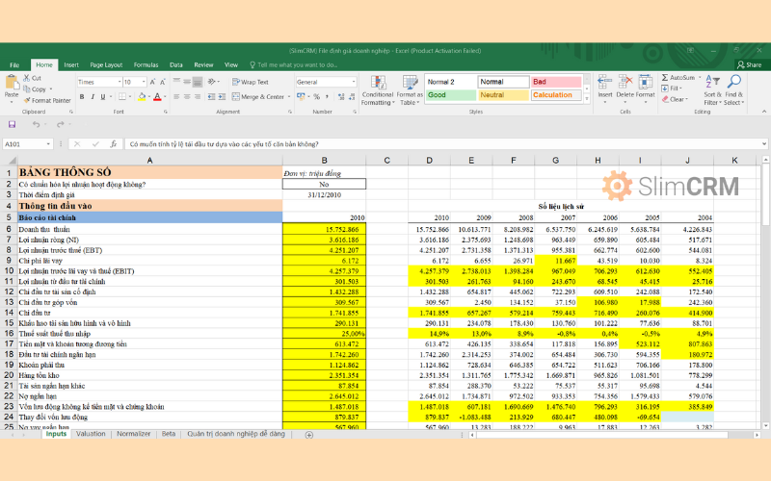This screenshot has height=481, width=771.
Task: Open the font size 10 dropdown
Action: tap(144, 82)
